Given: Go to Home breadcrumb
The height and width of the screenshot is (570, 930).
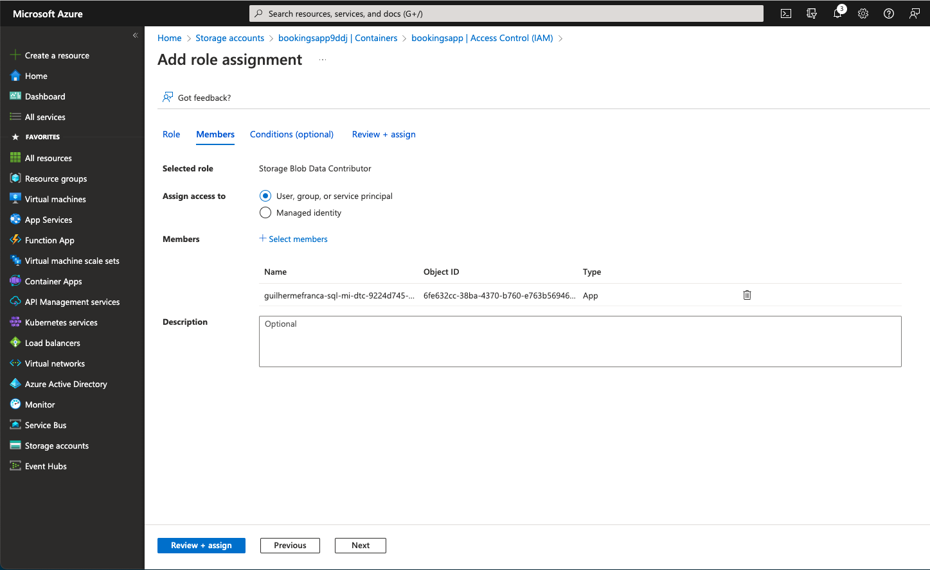Looking at the screenshot, I should (x=170, y=38).
